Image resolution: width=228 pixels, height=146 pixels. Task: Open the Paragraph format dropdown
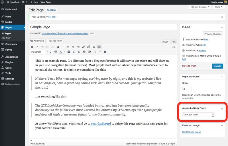click(x=38, y=52)
